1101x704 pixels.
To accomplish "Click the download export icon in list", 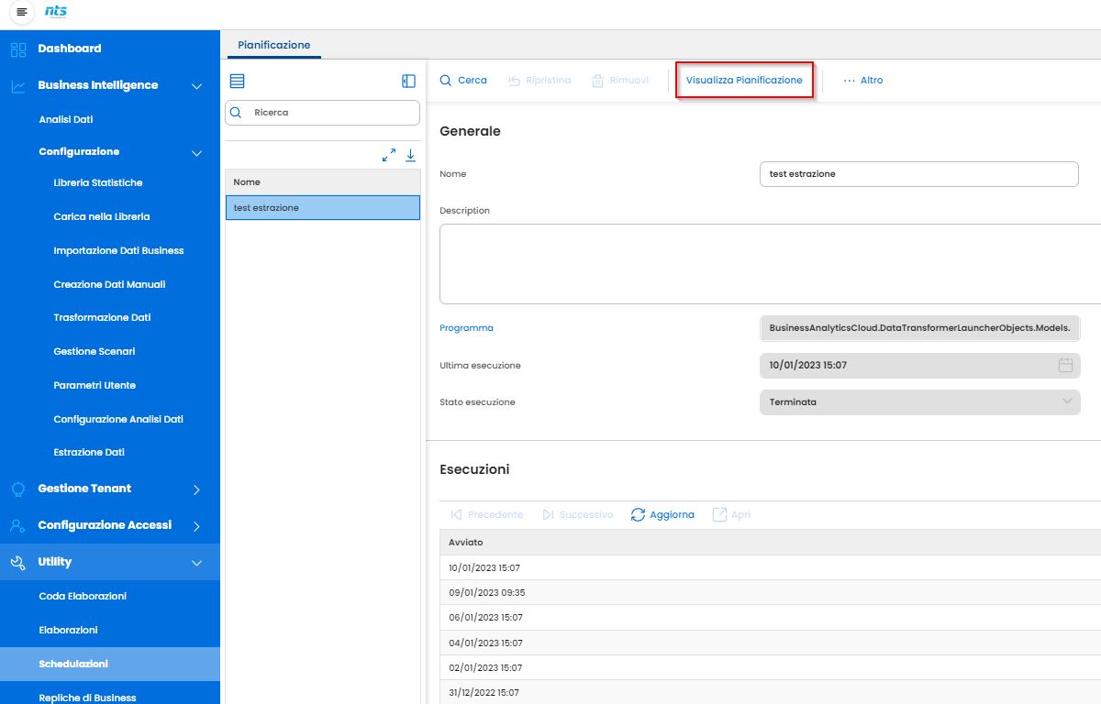I will coord(411,155).
